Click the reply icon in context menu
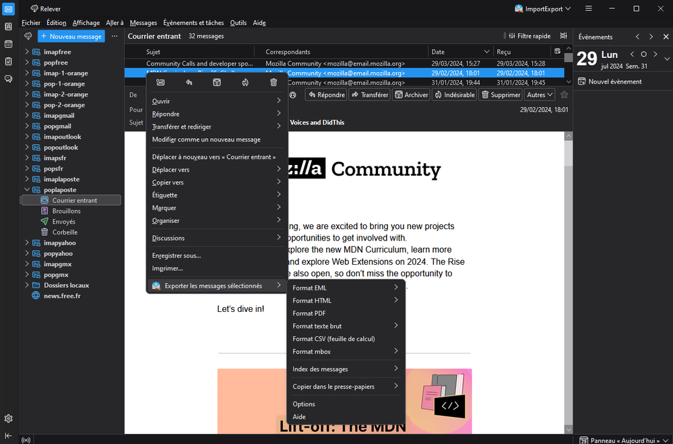The height and width of the screenshot is (444, 673). click(x=189, y=82)
